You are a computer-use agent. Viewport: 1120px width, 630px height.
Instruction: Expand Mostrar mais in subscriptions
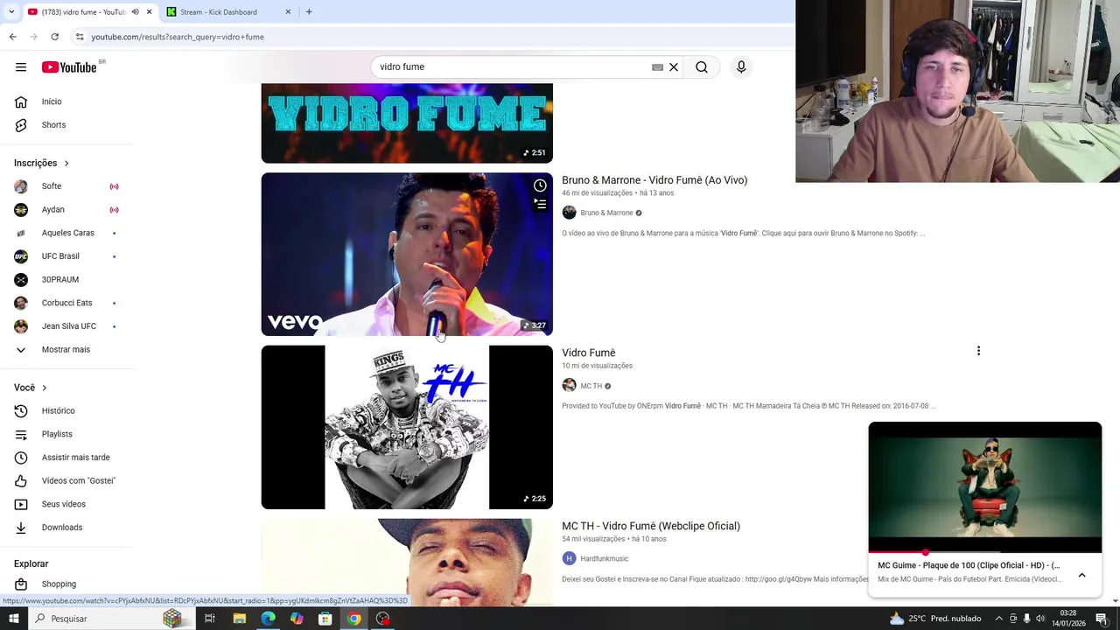coord(66,349)
